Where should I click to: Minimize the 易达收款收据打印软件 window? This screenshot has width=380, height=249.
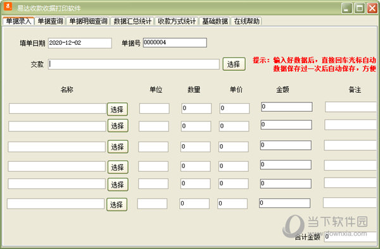click(347, 8)
